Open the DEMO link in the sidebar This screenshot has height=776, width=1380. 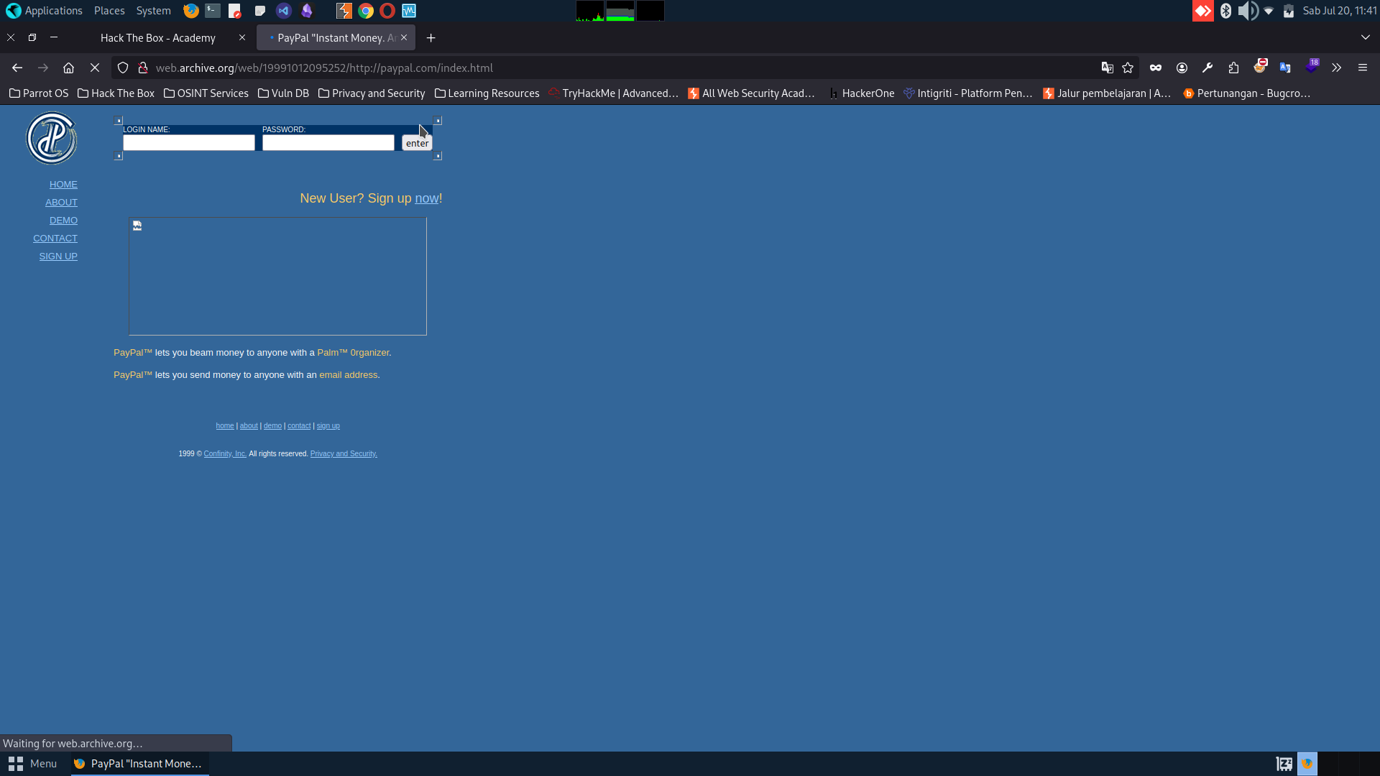click(63, 221)
